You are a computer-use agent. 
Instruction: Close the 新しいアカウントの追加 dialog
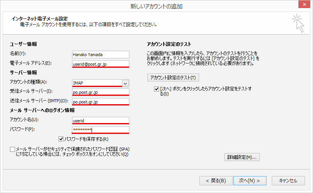tap(304, 4)
